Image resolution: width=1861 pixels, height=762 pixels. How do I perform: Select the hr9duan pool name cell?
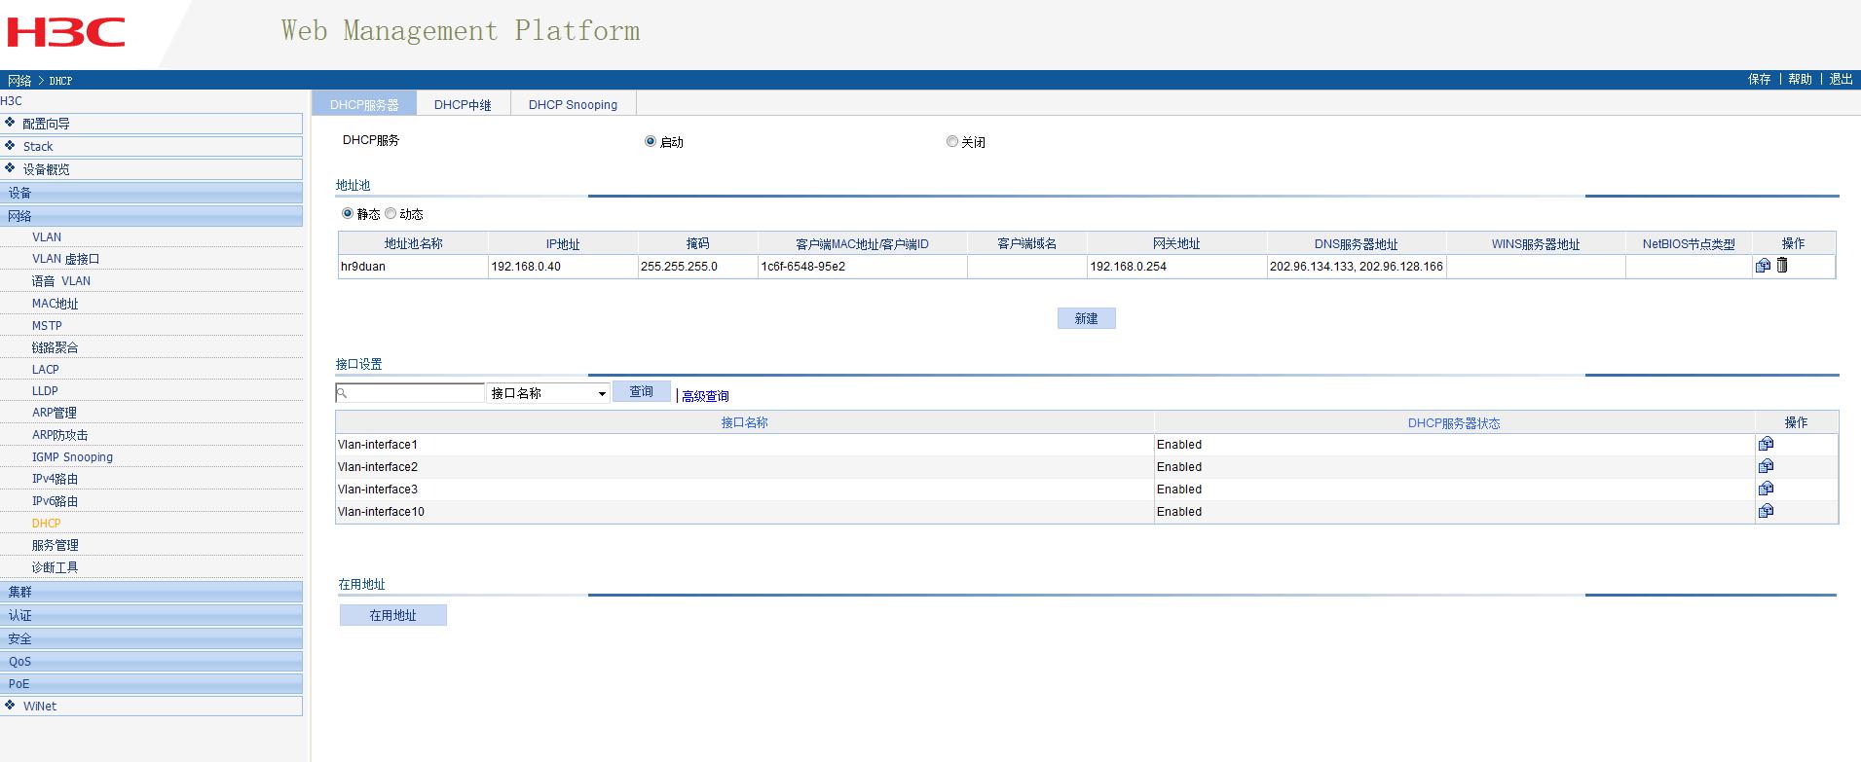point(413,267)
